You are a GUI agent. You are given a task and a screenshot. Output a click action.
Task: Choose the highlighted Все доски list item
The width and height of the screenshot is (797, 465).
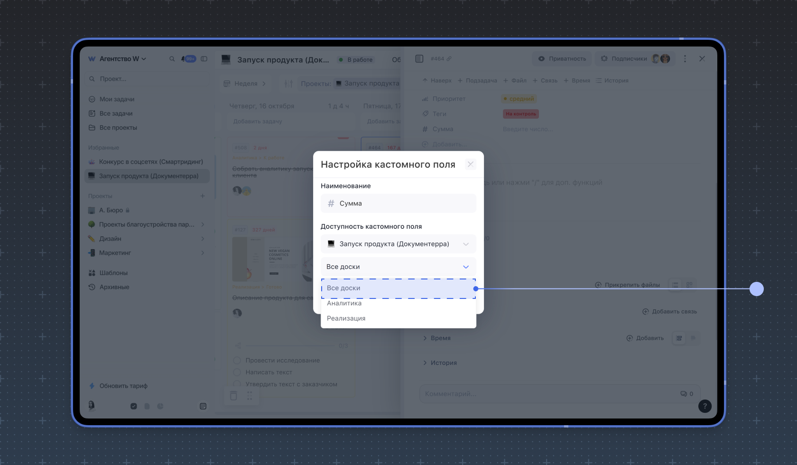click(x=343, y=288)
